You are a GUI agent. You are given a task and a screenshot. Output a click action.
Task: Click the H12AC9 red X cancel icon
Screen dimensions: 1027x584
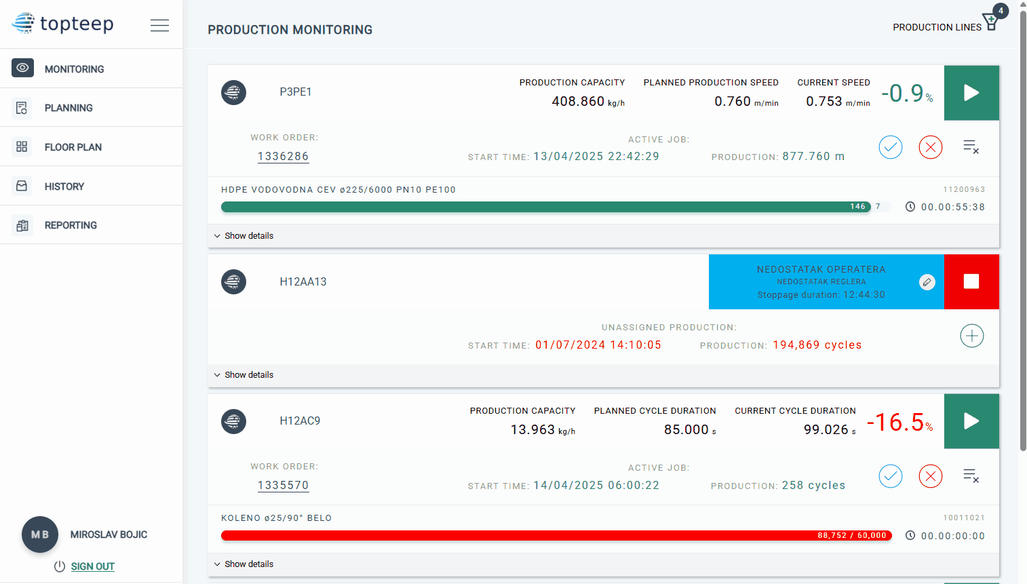[x=930, y=476]
